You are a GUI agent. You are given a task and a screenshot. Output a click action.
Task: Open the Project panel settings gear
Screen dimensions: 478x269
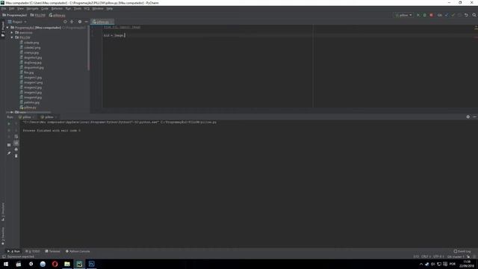(80, 22)
